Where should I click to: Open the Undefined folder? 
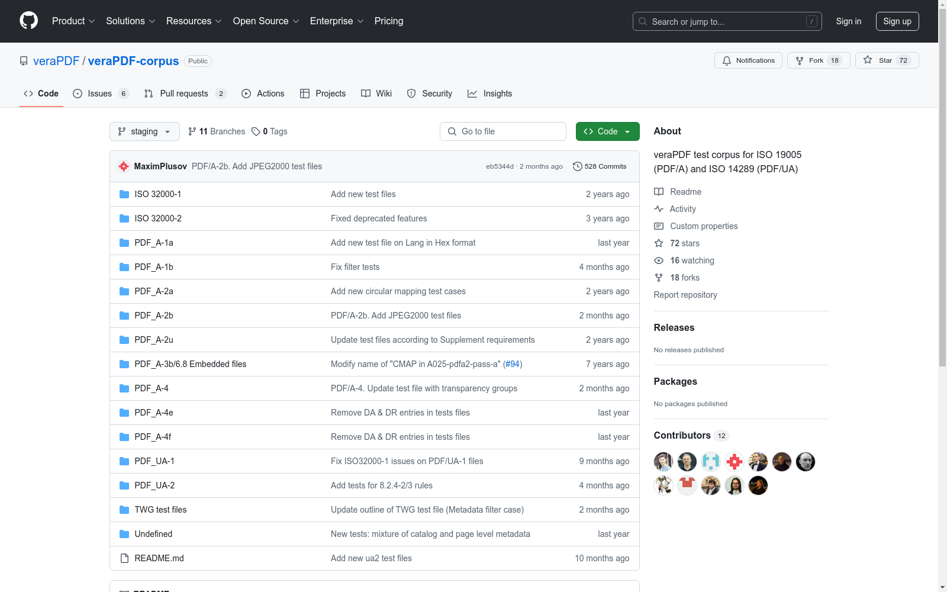point(153,534)
